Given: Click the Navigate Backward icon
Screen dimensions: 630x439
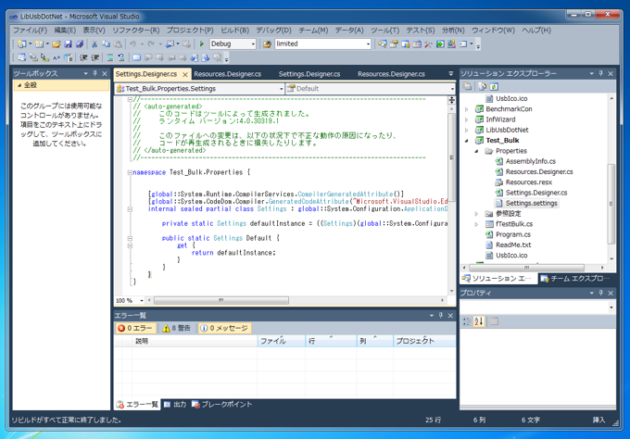Looking at the screenshot, I should tap(170, 44).
